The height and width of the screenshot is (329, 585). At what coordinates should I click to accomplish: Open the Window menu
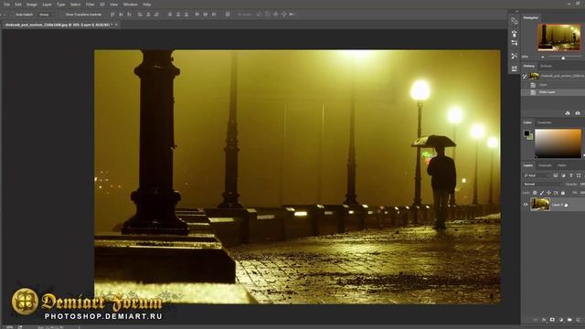(x=130, y=5)
